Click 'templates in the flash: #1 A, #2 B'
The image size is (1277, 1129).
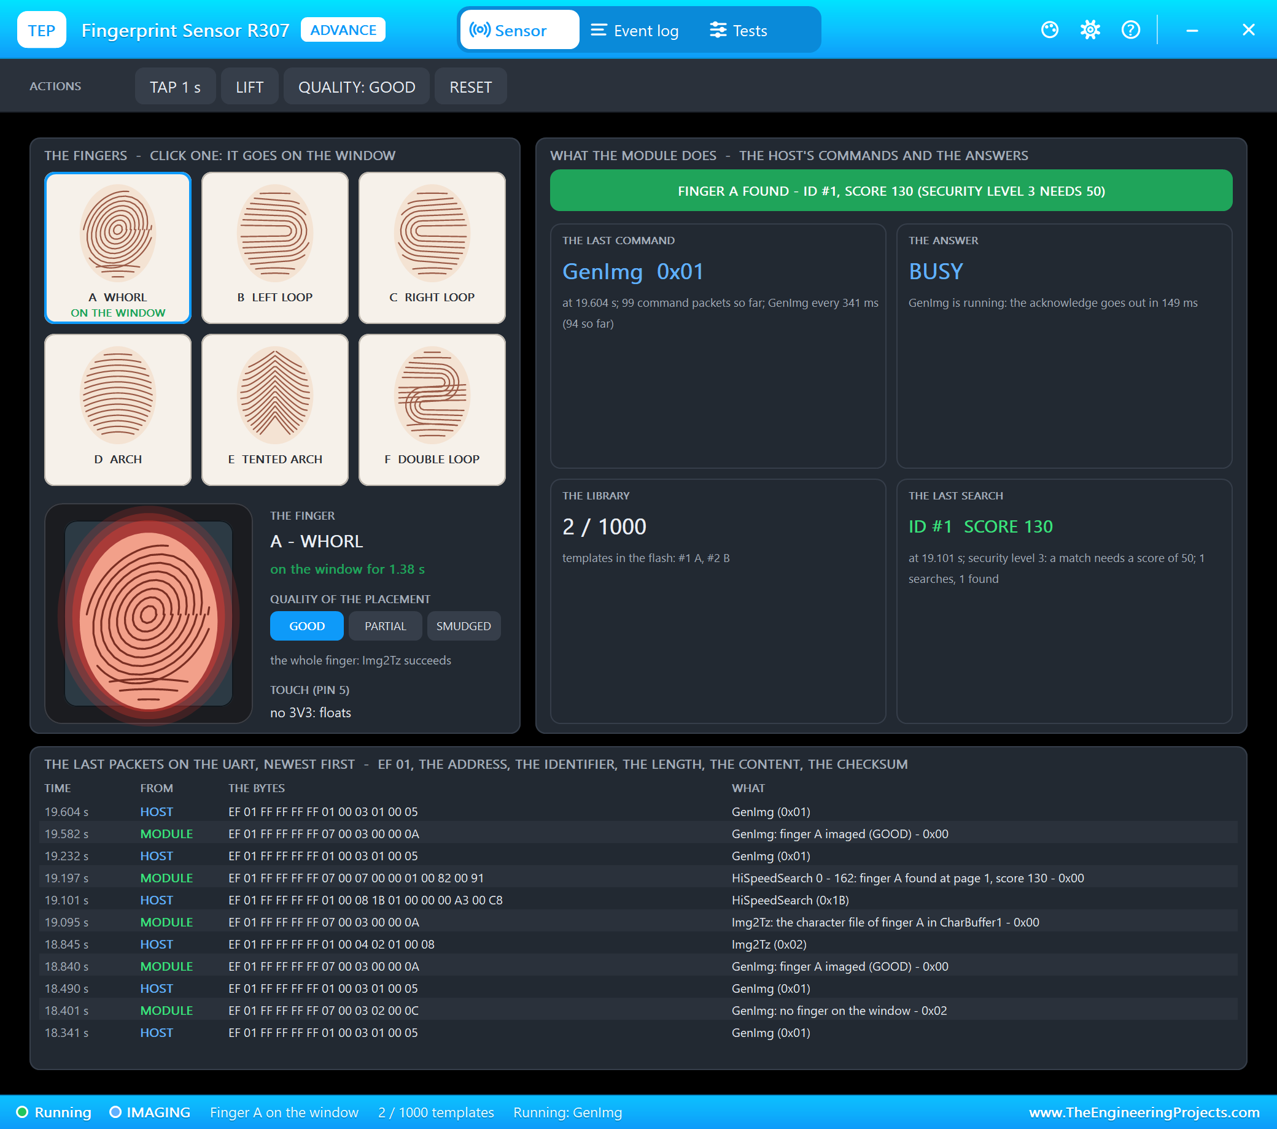pyautogui.click(x=646, y=558)
